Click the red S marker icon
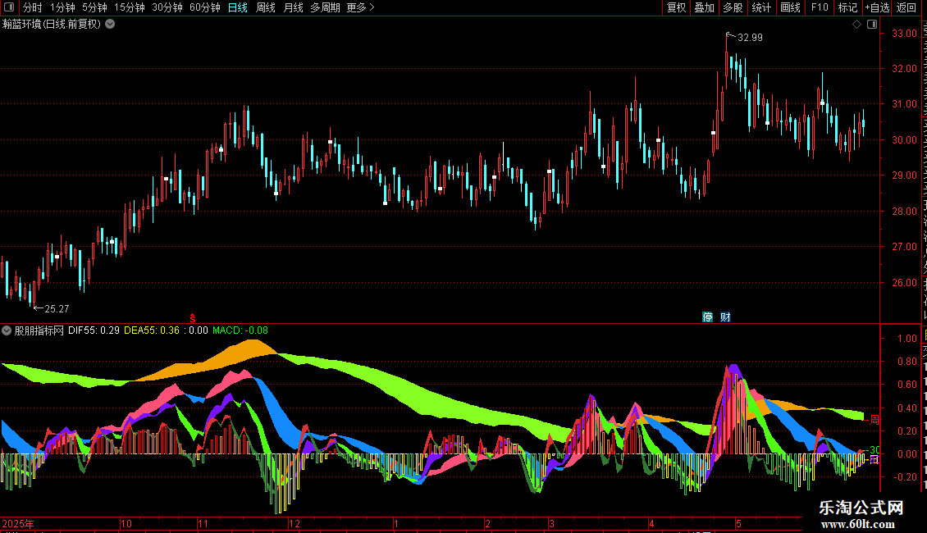The width and height of the screenshot is (927, 533). point(192,318)
